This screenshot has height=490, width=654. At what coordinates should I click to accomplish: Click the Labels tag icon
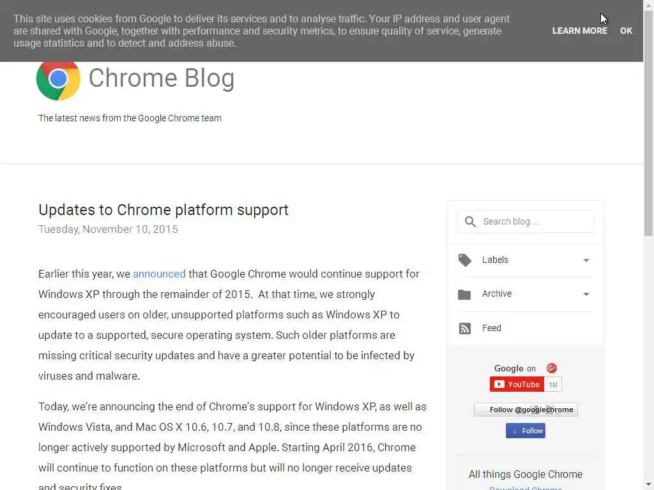465,260
